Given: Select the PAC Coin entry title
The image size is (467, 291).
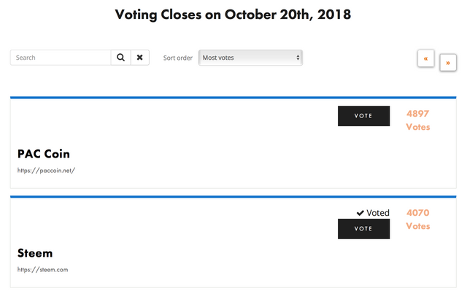Looking at the screenshot, I should pyautogui.click(x=44, y=154).
